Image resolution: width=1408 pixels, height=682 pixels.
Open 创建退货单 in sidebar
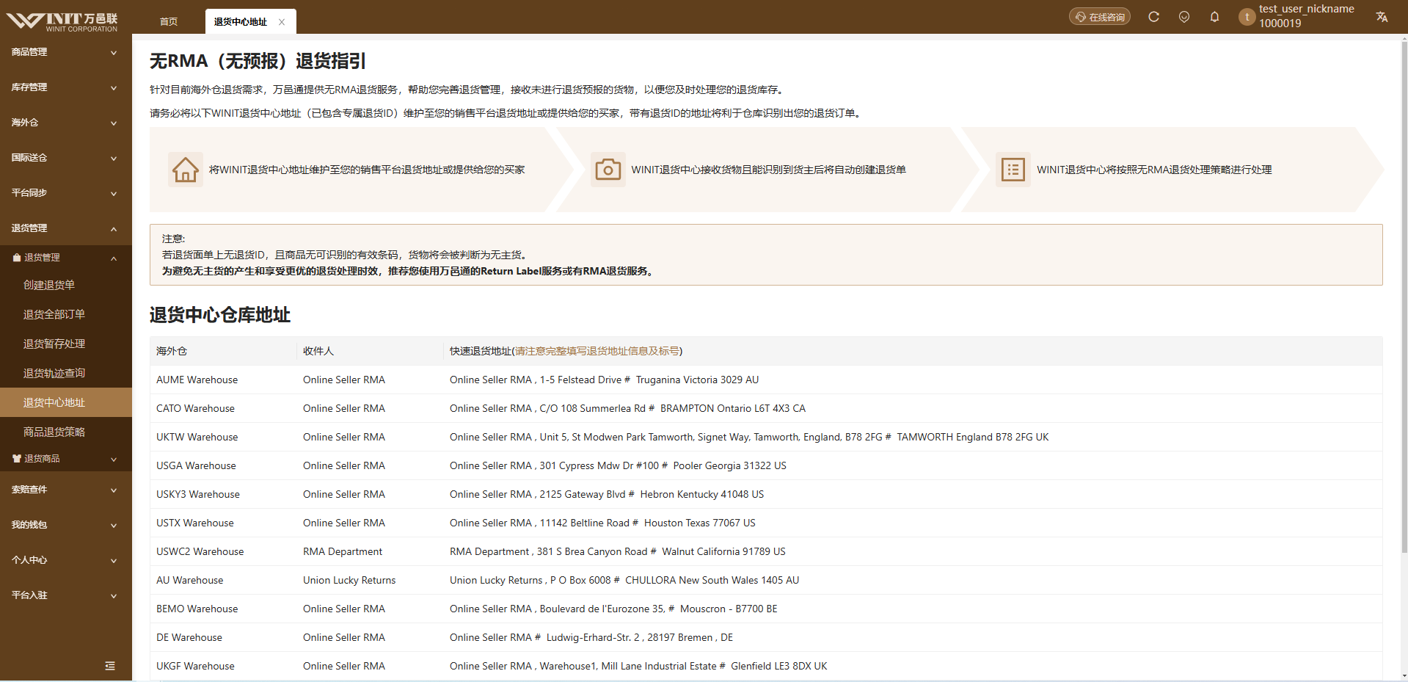(x=66, y=285)
